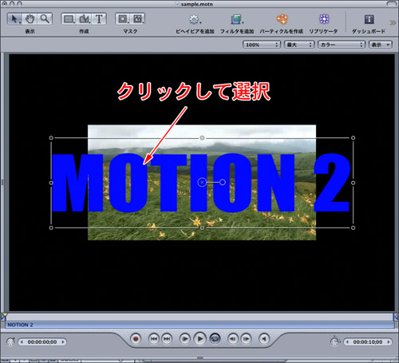Click the play range out-point marker
Viewport: 399px width, 363px height.
396,317
